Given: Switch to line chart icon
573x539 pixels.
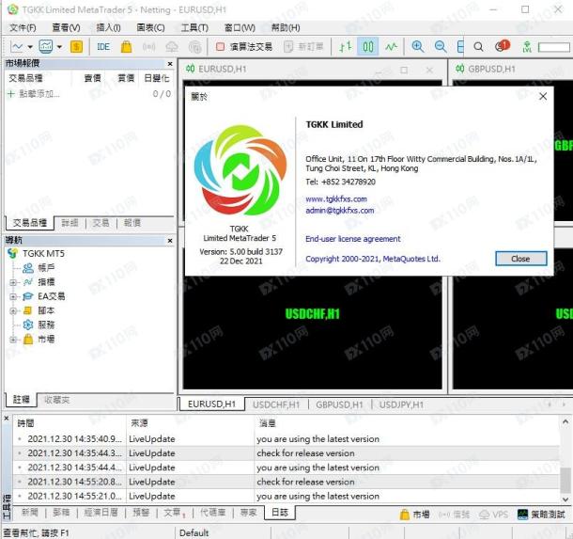Looking at the screenshot, I should (x=391, y=47).
